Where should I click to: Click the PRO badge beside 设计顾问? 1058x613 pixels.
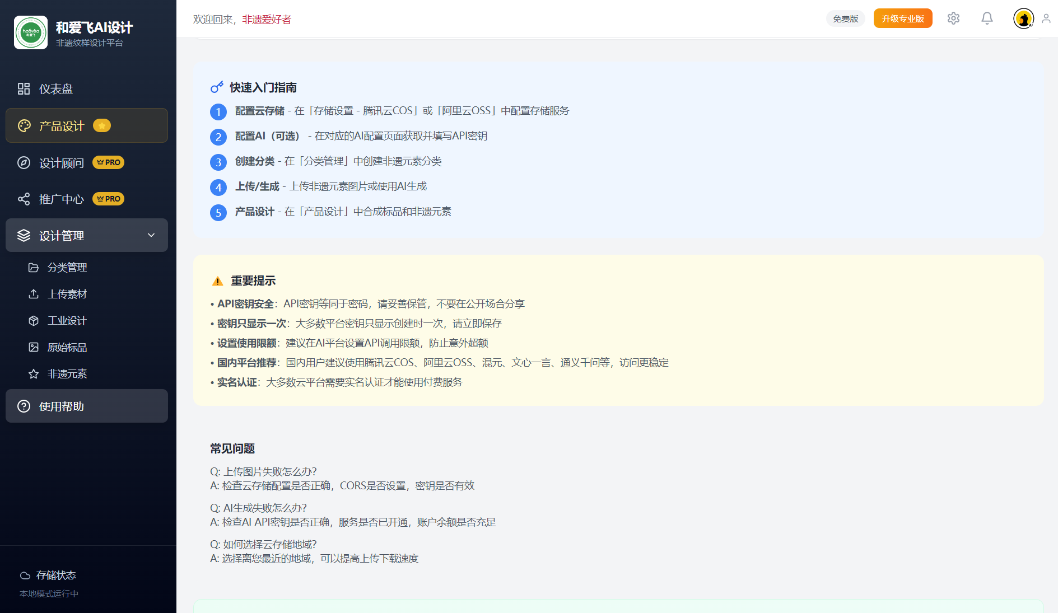point(108,162)
